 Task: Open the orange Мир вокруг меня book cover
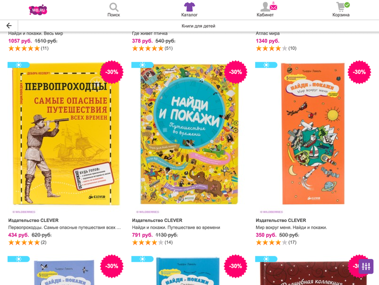coord(313,134)
